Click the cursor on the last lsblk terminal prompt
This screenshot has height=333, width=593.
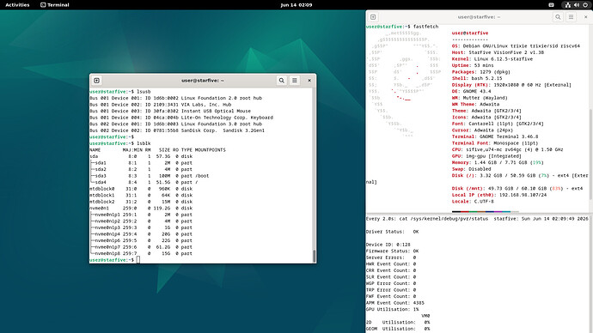138,260
